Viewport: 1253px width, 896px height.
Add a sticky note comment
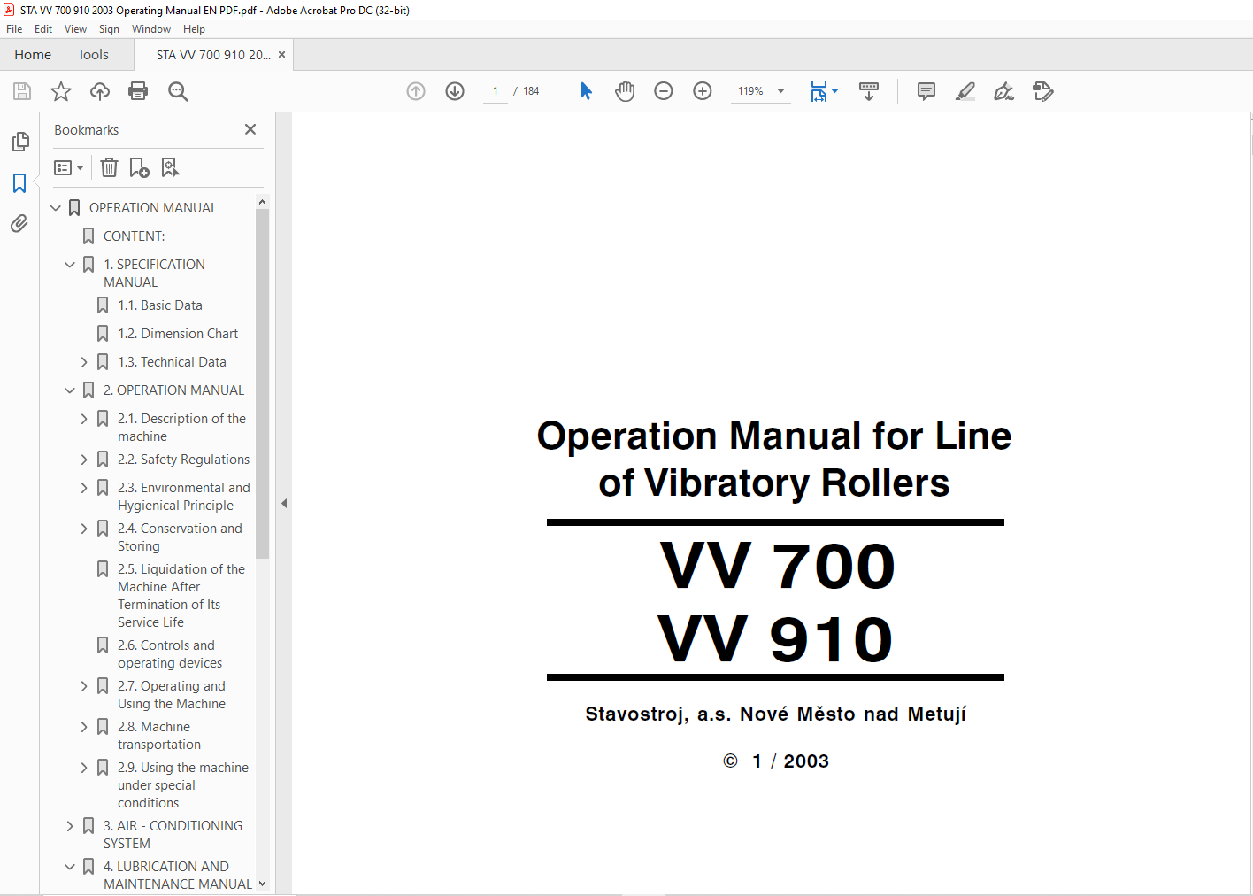pyautogui.click(x=926, y=91)
